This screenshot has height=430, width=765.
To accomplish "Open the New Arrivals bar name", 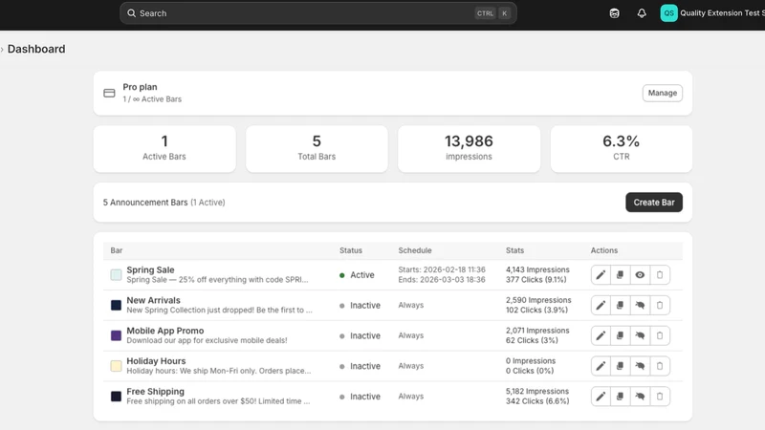I will coord(153,300).
